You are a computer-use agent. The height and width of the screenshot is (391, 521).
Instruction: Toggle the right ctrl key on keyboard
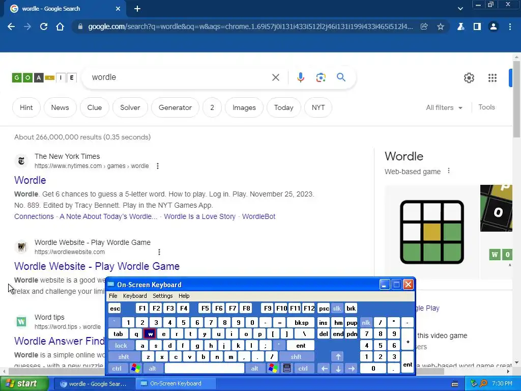coord(303,369)
